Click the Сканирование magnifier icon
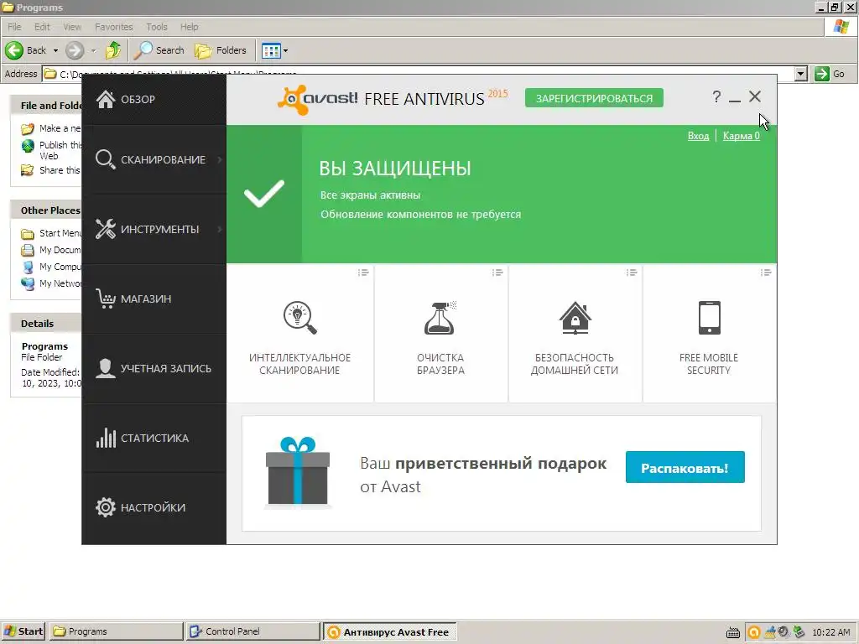The height and width of the screenshot is (644, 859). (x=105, y=159)
